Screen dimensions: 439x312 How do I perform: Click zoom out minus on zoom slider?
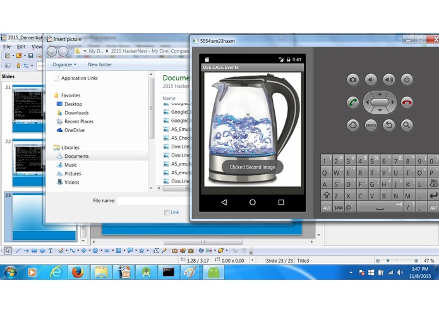coord(377,260)
